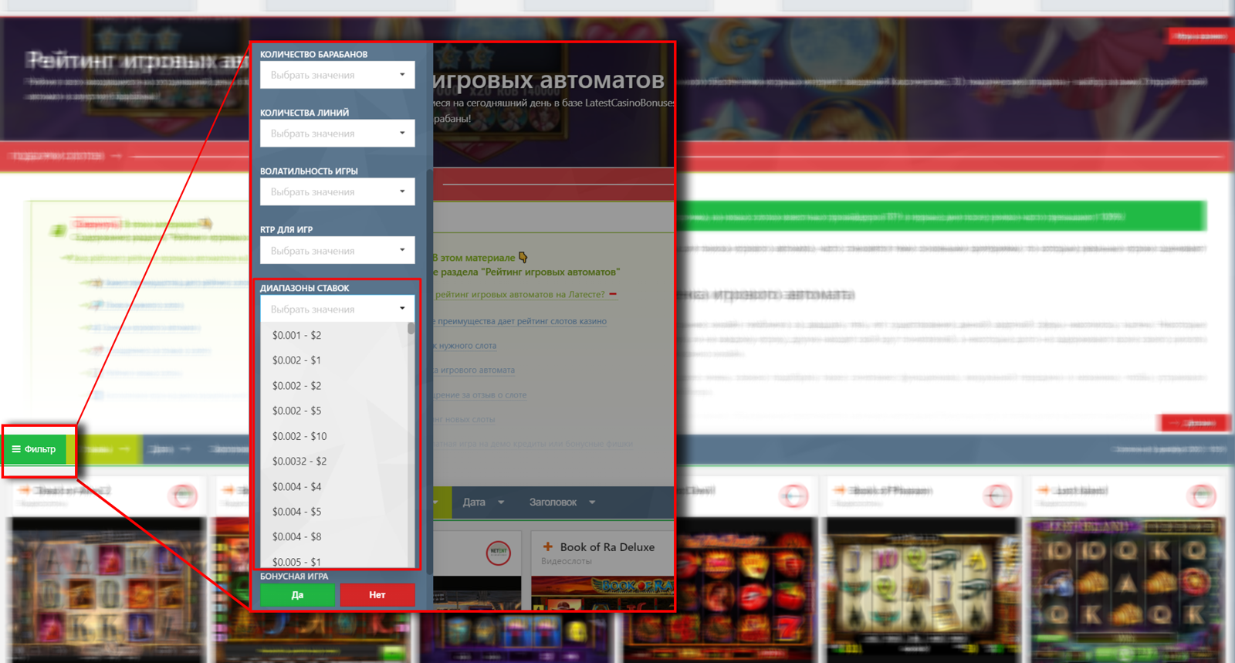This screenshot has height=663, width=1235.
Task: Expand the RTP для игр dropdown
Action: [x=337, y=251]
